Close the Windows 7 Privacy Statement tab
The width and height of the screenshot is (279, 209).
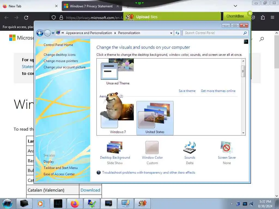pyautogui.click(x=118, y=6)
